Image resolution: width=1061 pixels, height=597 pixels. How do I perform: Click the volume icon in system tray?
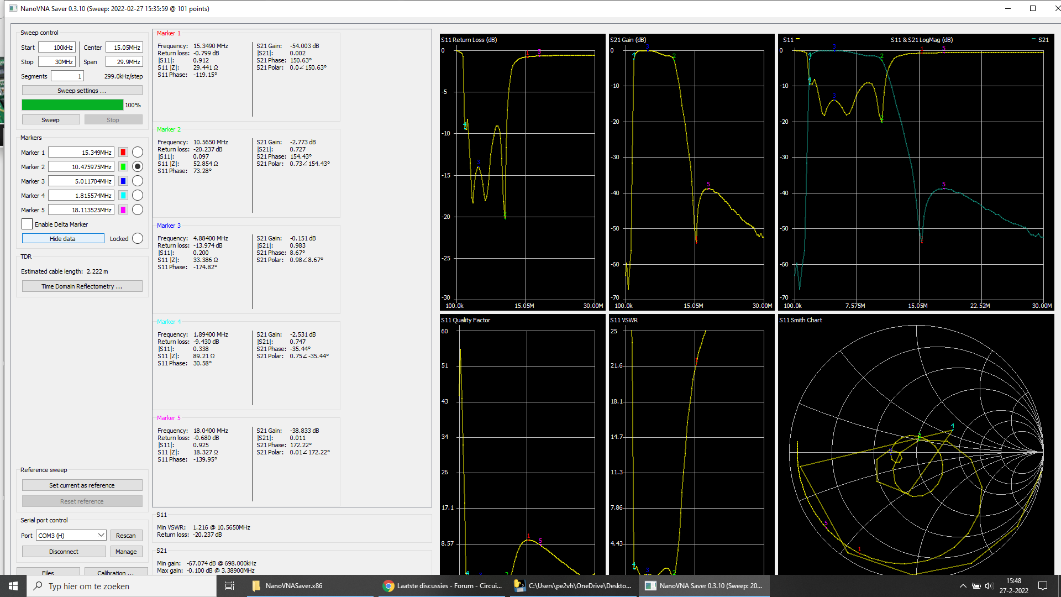[989, 586]
